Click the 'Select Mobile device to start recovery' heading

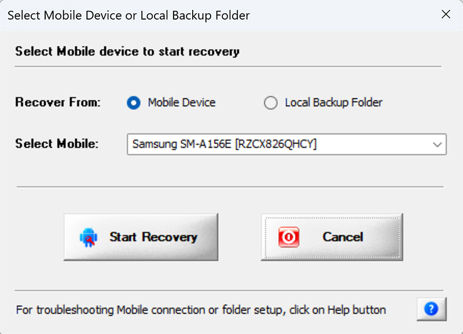tap(126, 51)
